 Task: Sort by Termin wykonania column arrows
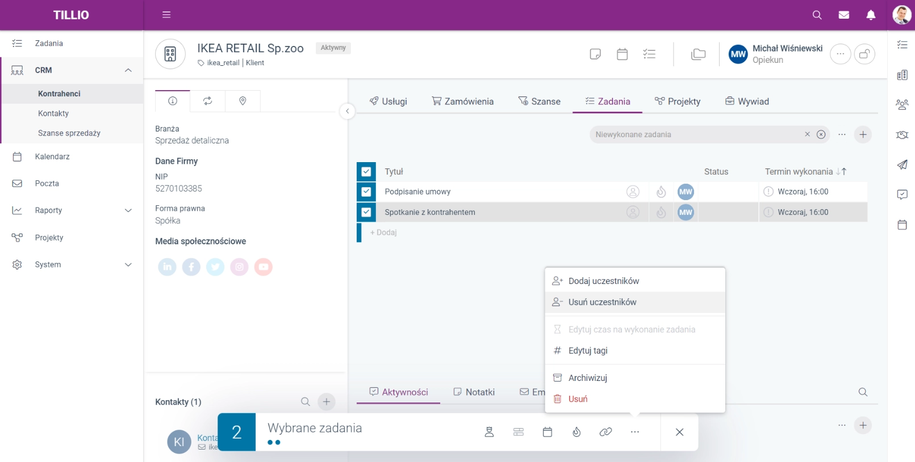pos(841,171)
